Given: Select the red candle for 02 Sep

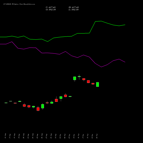Looking at the screenshot, I should click(x=65, y=96).
